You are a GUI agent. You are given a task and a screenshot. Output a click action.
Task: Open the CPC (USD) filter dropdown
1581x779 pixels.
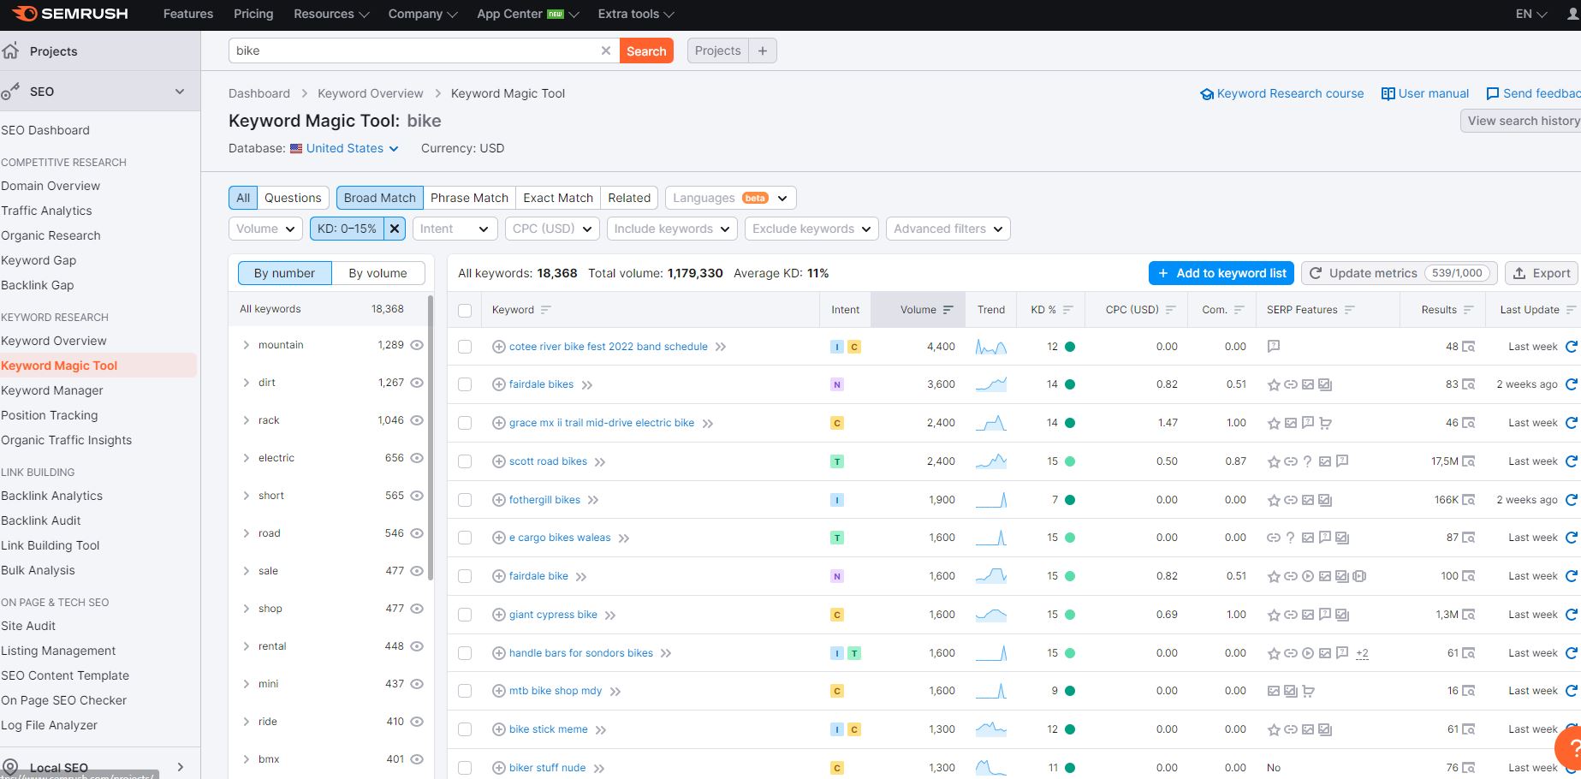click(x=552, y=229)
